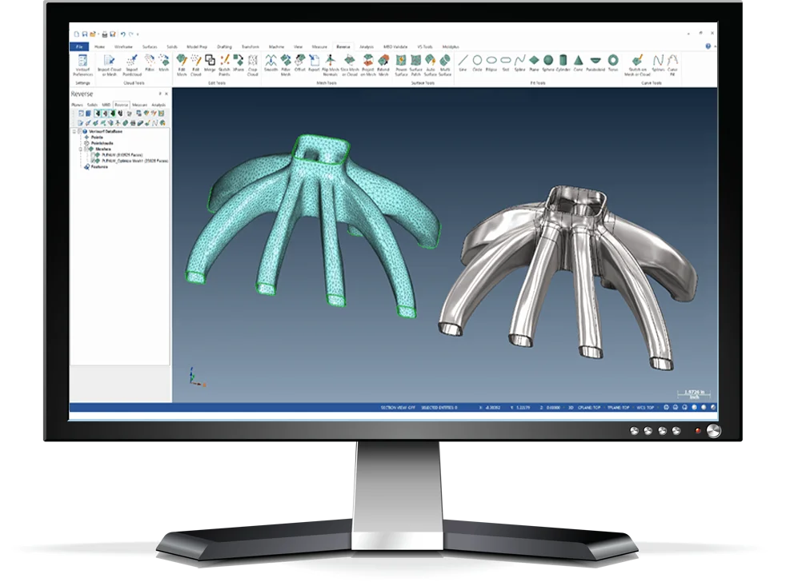Click the Import Pointcloud tool
This screenshot has width=798, height=582.
pyautogui.click(x=132, y=63)
